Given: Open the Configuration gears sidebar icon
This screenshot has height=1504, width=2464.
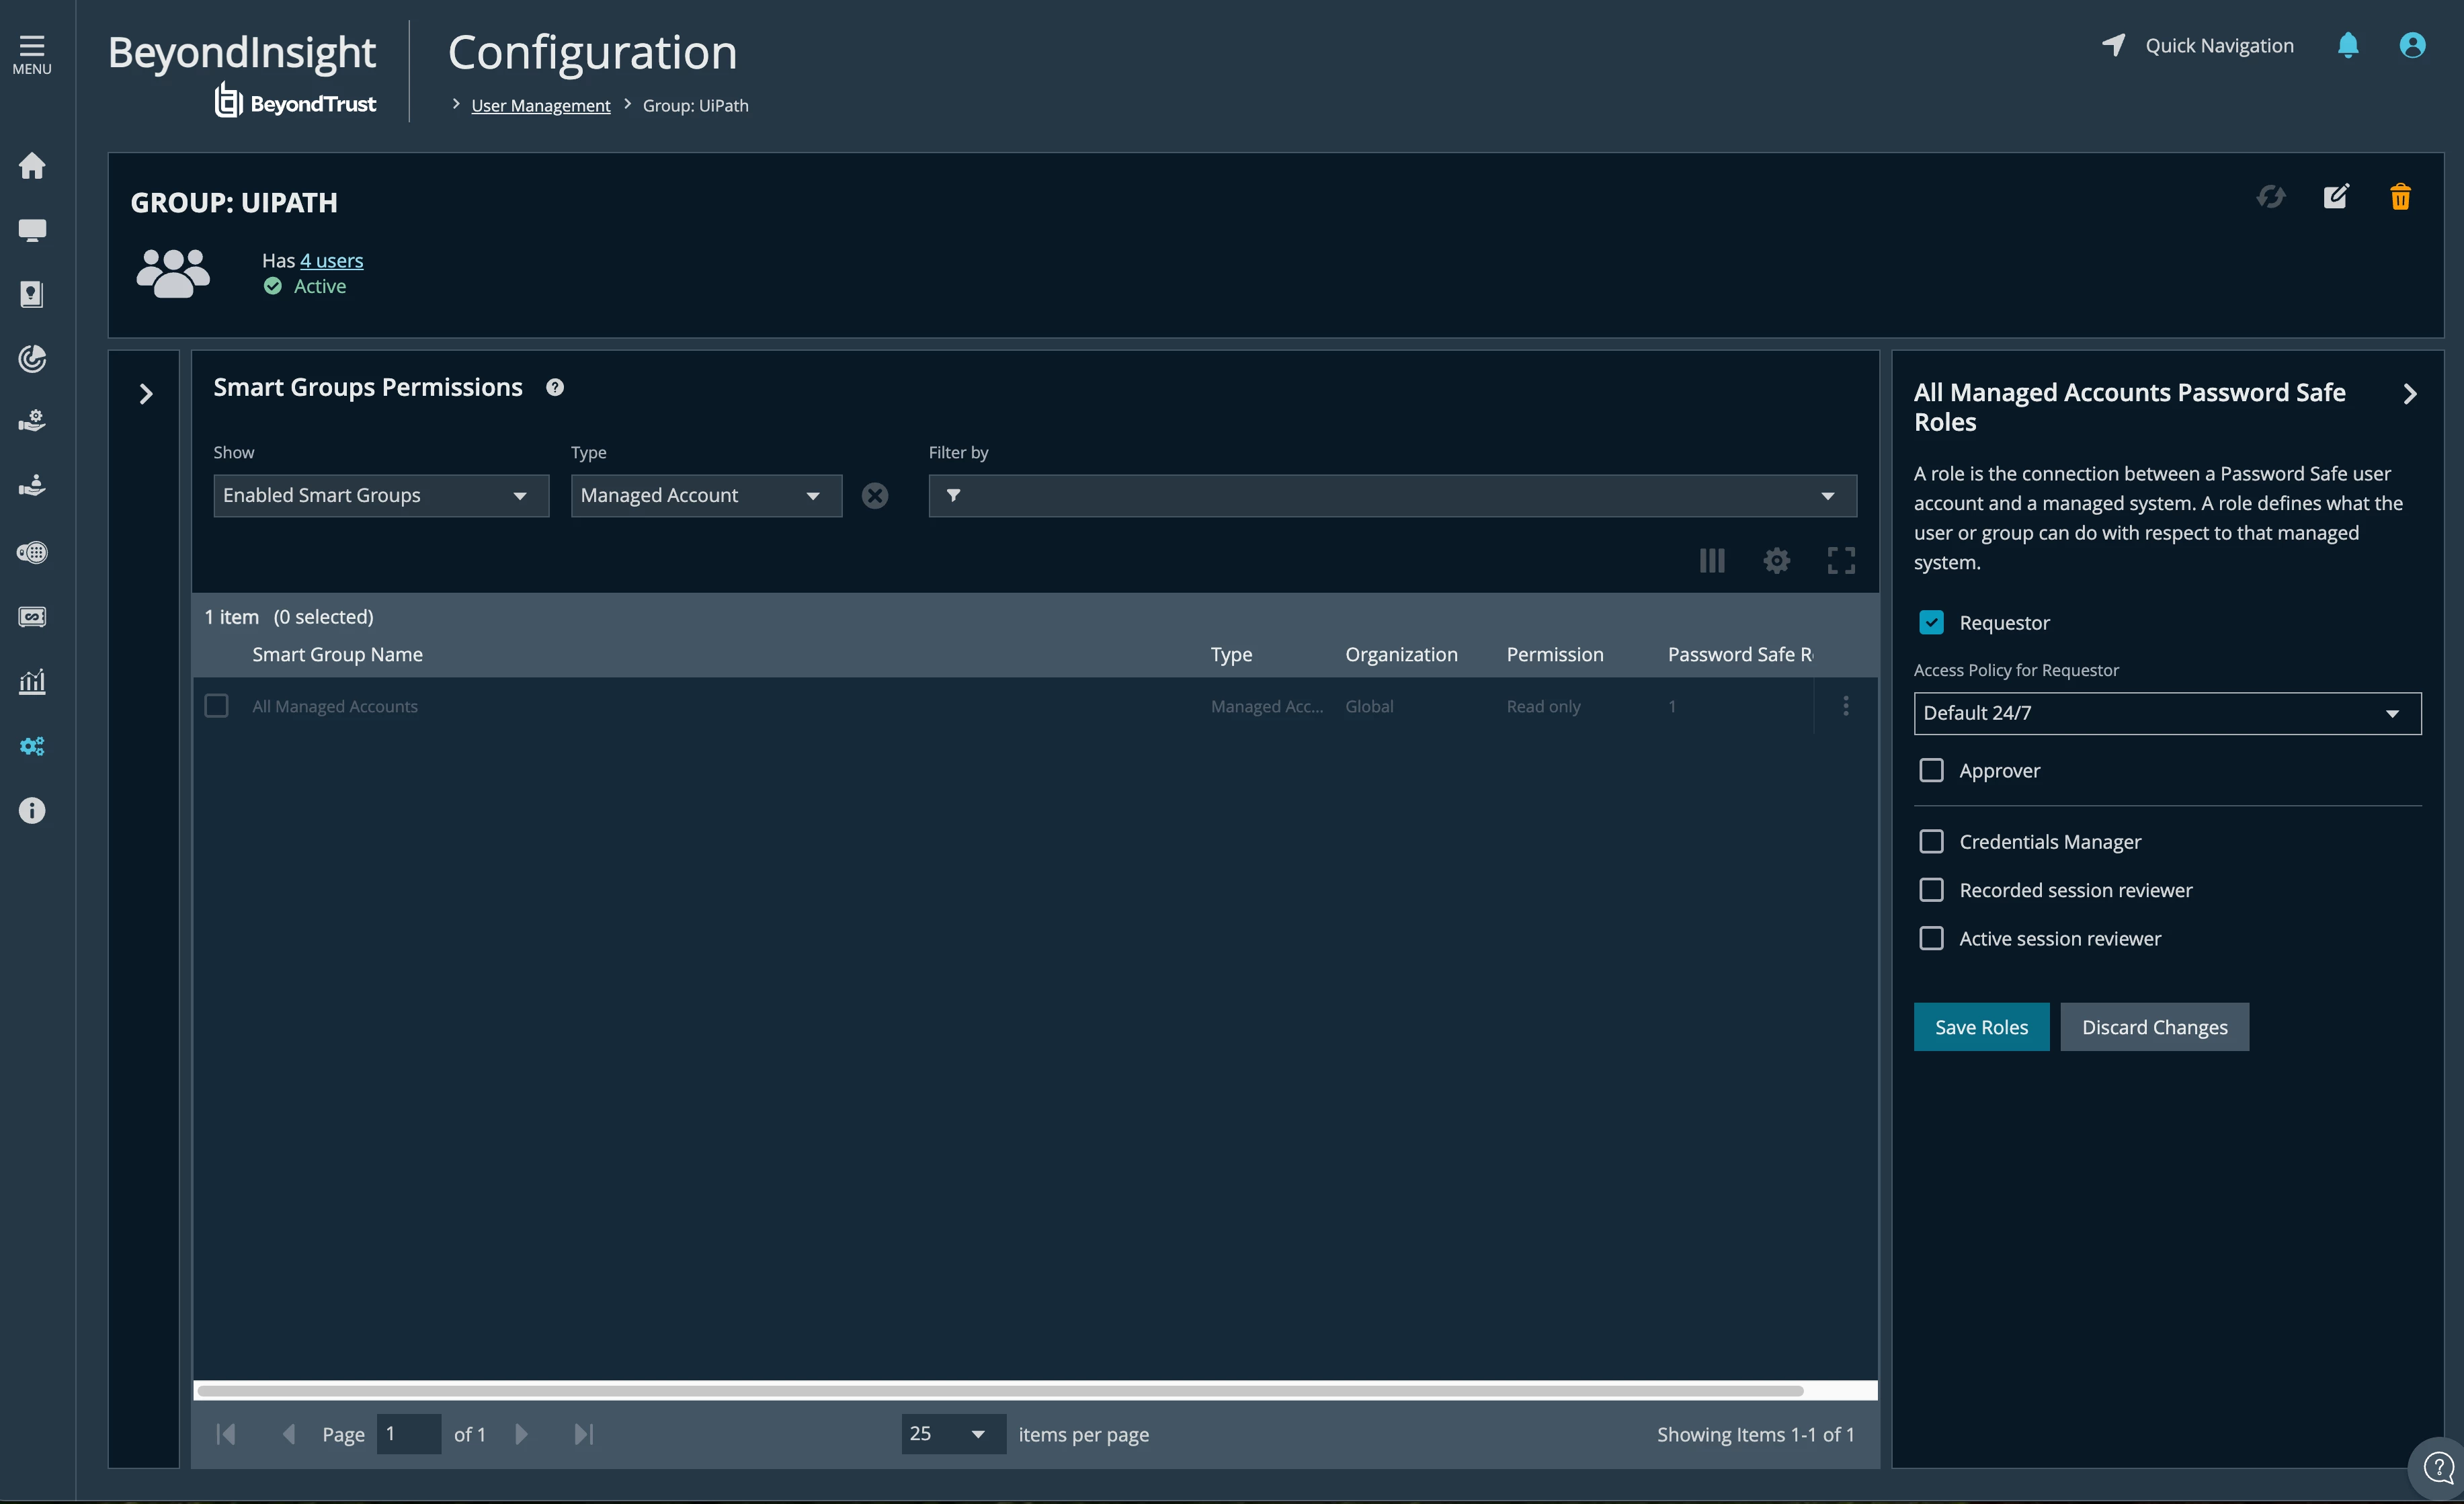Looking at the screenshot, I should [x=32, y=746].
